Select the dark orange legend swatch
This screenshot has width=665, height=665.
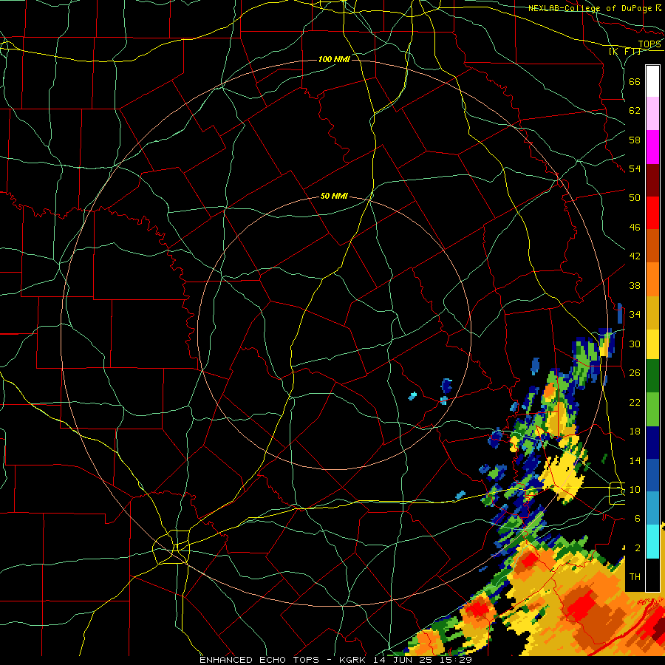(652, 246)
